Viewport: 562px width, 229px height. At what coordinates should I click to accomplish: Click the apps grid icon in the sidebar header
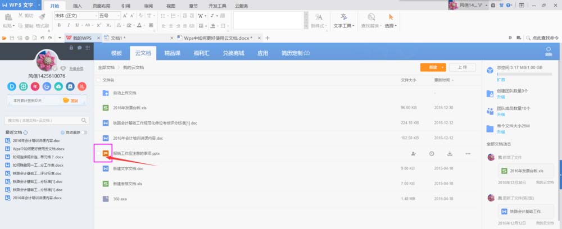pos(88,48)
